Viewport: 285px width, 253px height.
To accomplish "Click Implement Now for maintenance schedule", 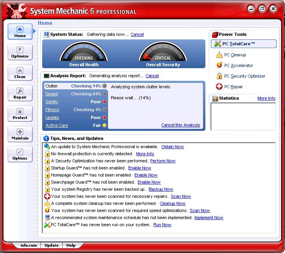I will 209,218.
